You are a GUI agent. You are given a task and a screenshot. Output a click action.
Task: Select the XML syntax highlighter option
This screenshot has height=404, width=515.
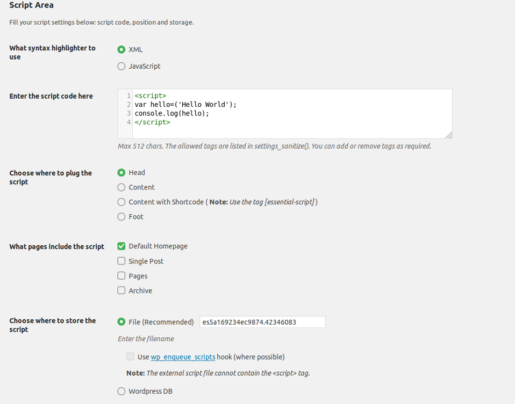[121, 49]
